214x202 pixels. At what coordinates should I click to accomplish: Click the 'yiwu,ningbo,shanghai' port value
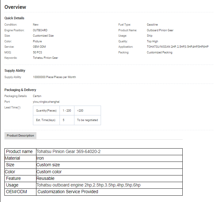[x=46, y=102]
